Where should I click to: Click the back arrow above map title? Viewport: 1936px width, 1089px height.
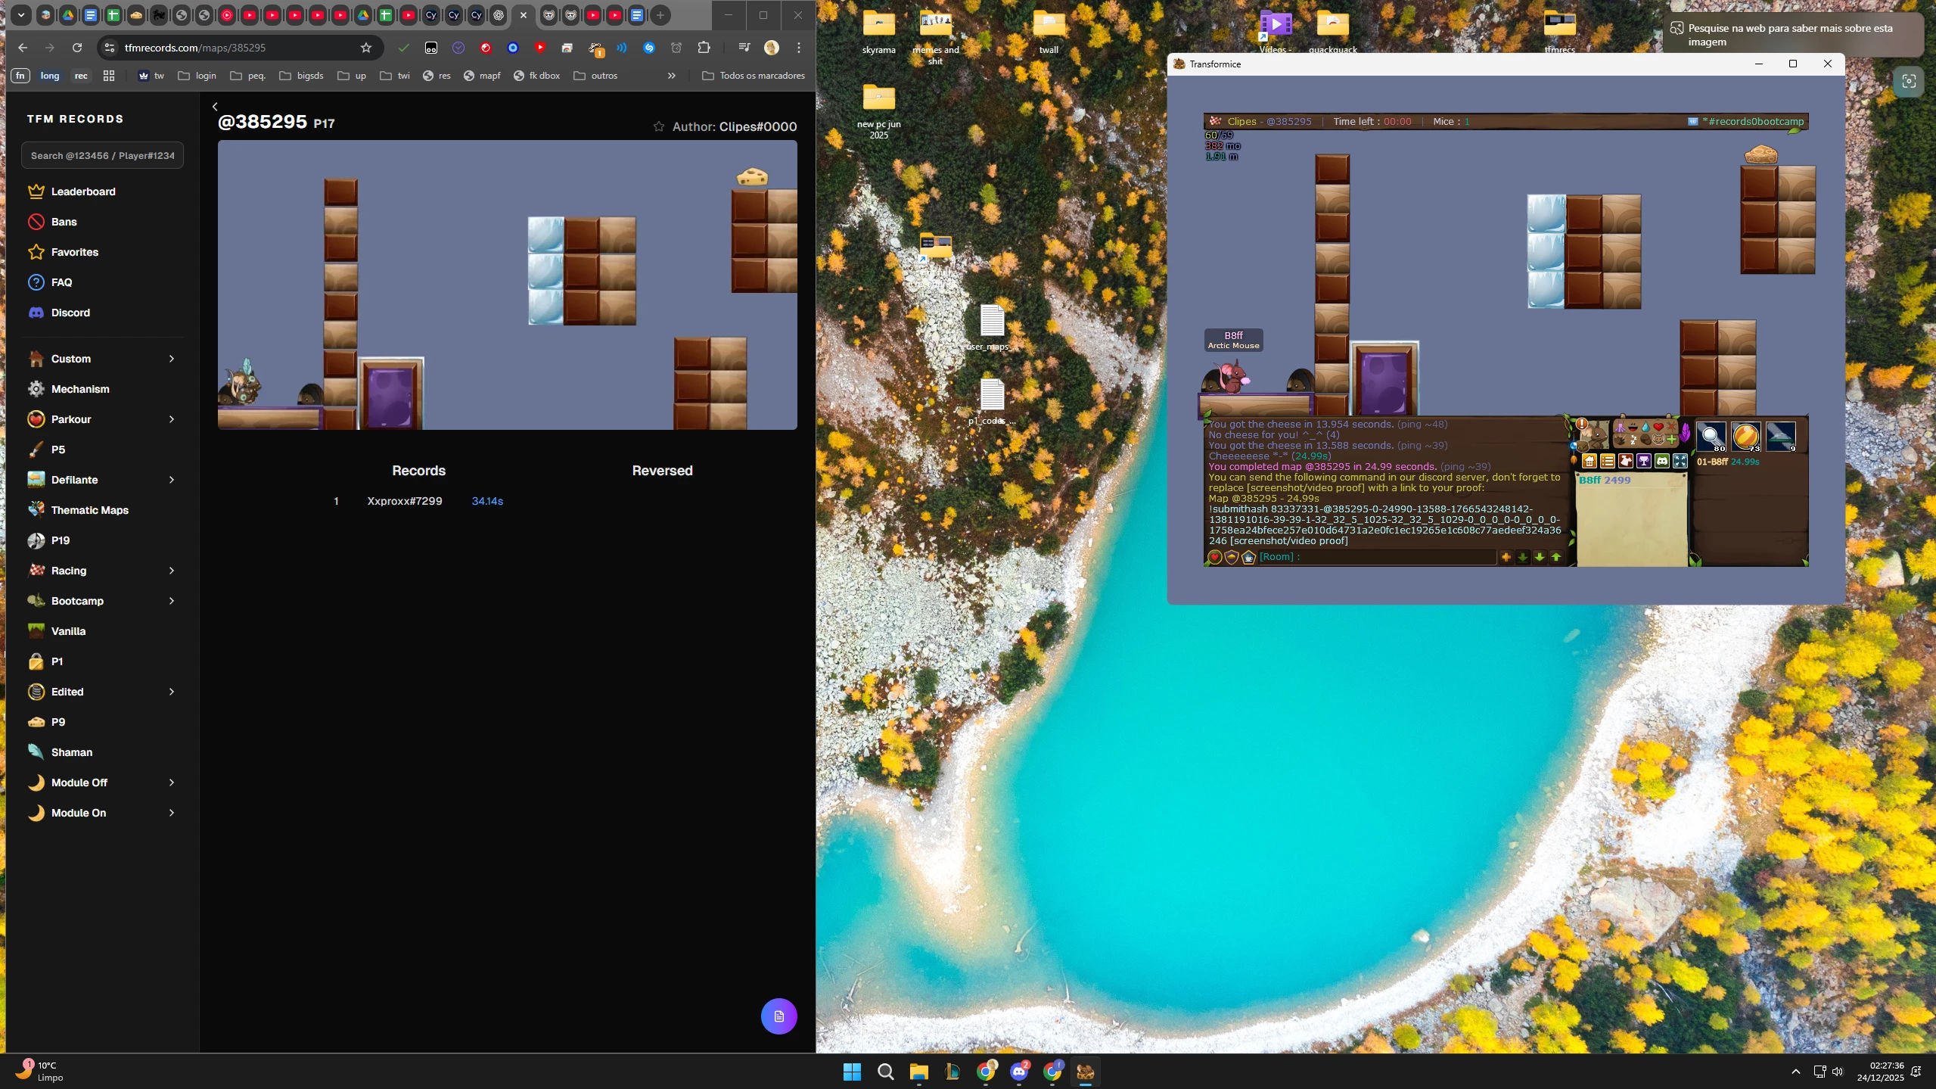pyautogui.click(x=215, y=107)
